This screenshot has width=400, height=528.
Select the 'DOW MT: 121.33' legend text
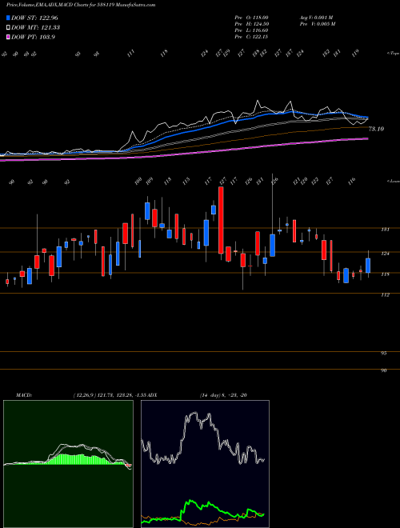point(36,28)
